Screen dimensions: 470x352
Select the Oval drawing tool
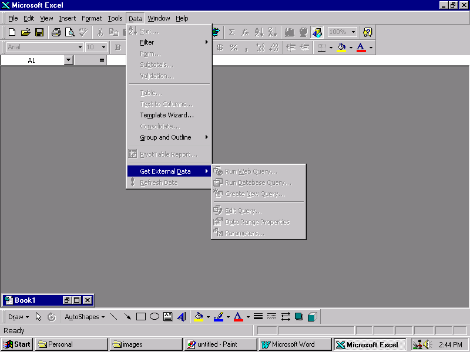click(155, 317)
